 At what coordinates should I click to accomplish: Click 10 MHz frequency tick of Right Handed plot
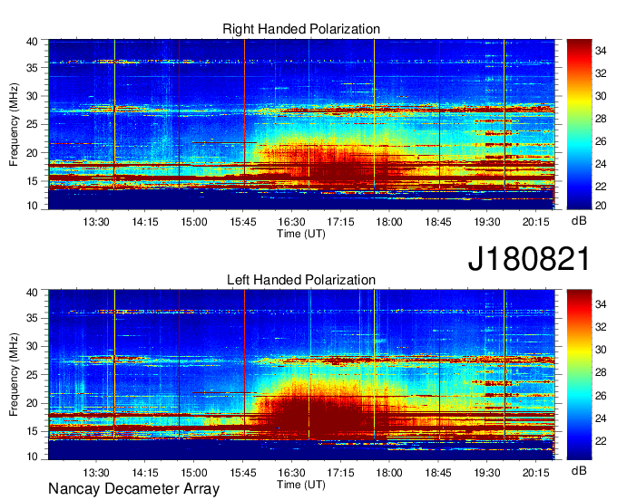32,206
